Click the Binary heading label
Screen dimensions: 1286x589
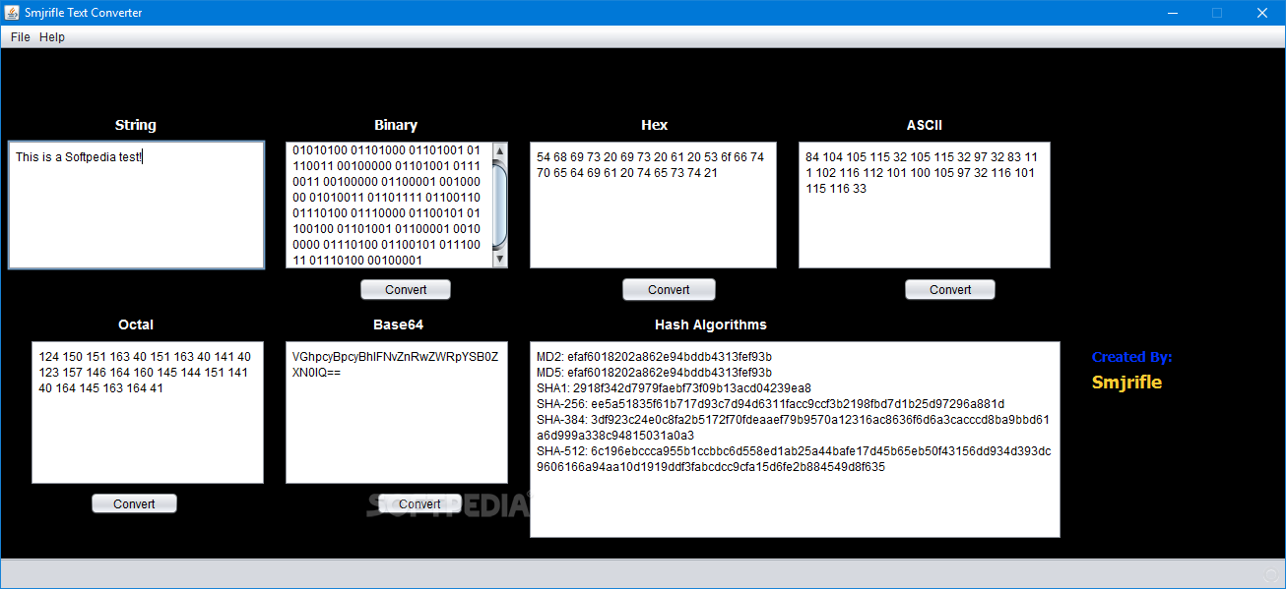[x=396, y=125]
